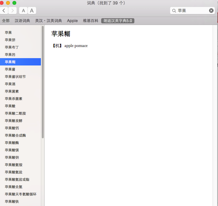Go forward with the right arrow button
This screenshot has height=206, width=218.
(x=12, y=11)
